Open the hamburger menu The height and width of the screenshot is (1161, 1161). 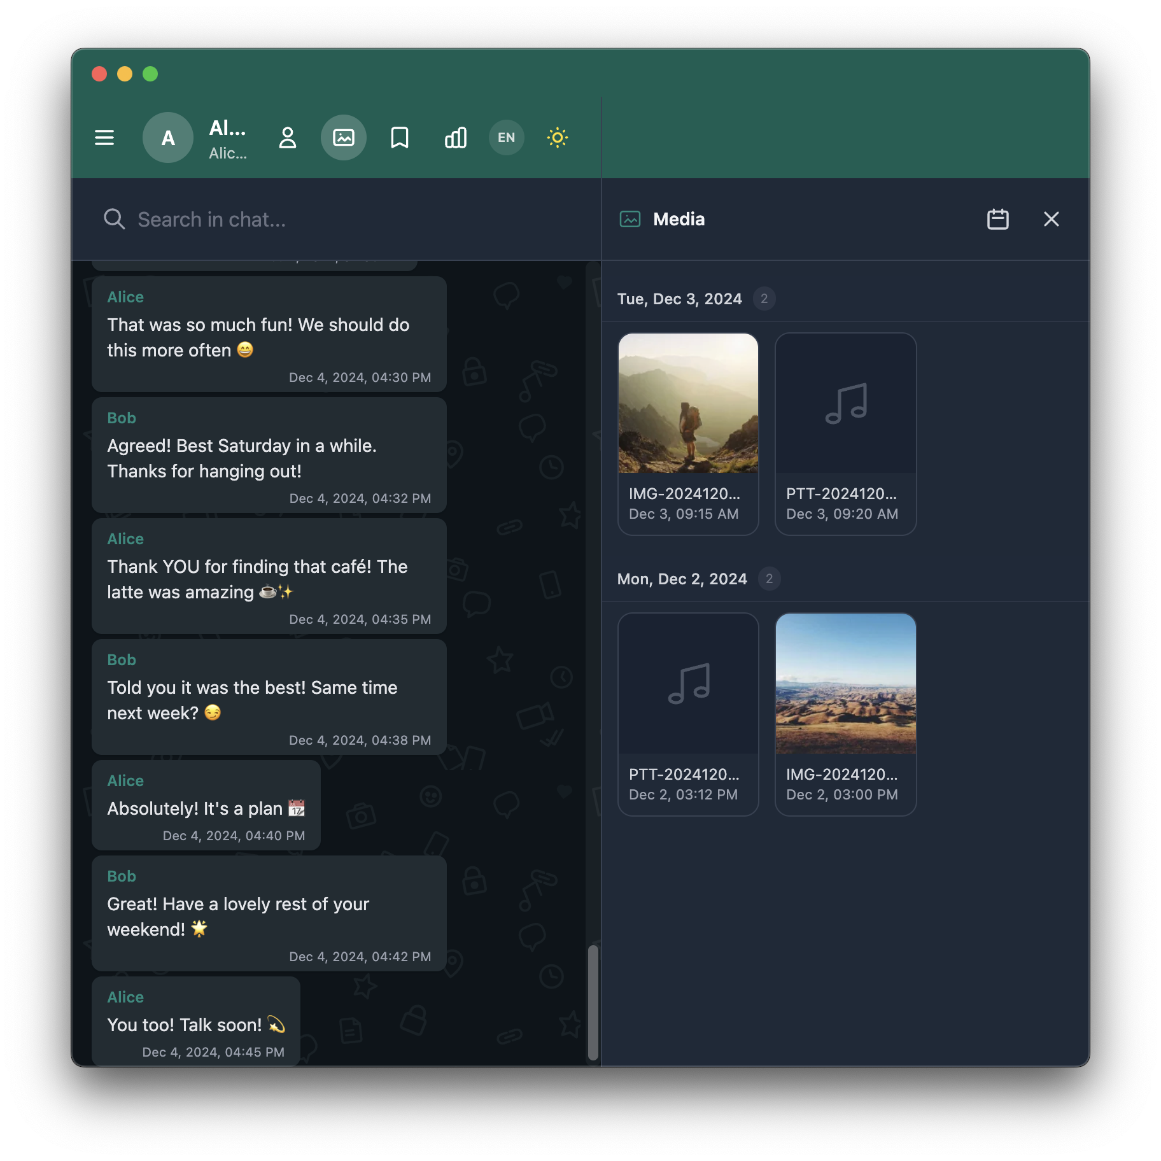pos(104,137)
